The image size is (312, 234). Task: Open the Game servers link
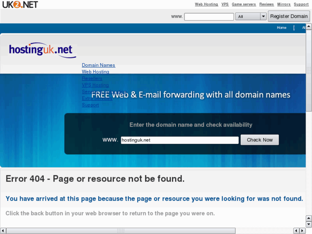pyautogui.click(x=244, y=4)
